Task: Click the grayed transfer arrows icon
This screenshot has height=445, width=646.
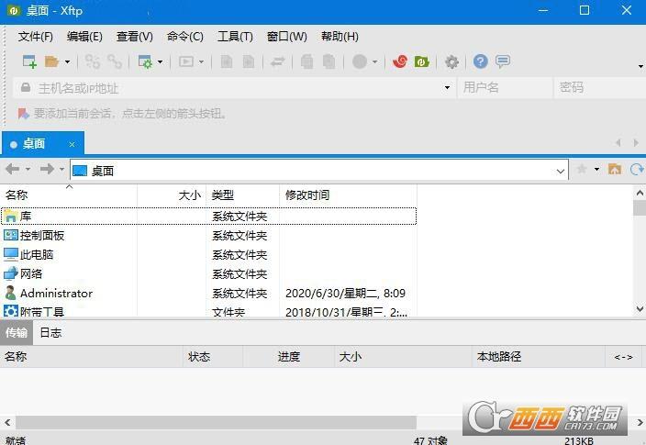Action: coord(278,61)
